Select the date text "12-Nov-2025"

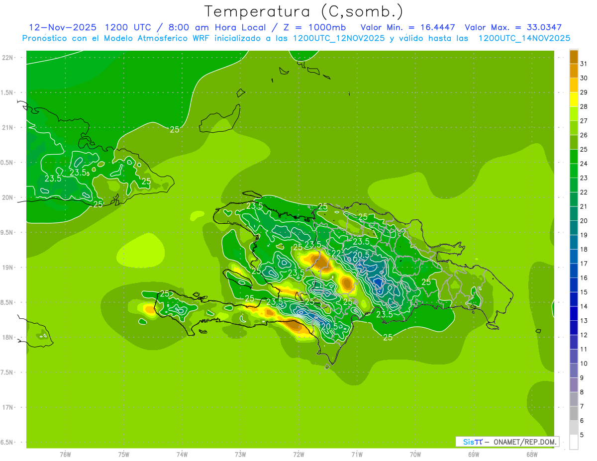(62, 27)
